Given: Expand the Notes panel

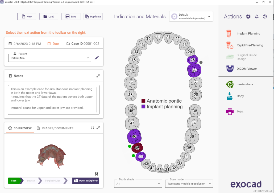Looking at the screenshot, I should 98,76.
